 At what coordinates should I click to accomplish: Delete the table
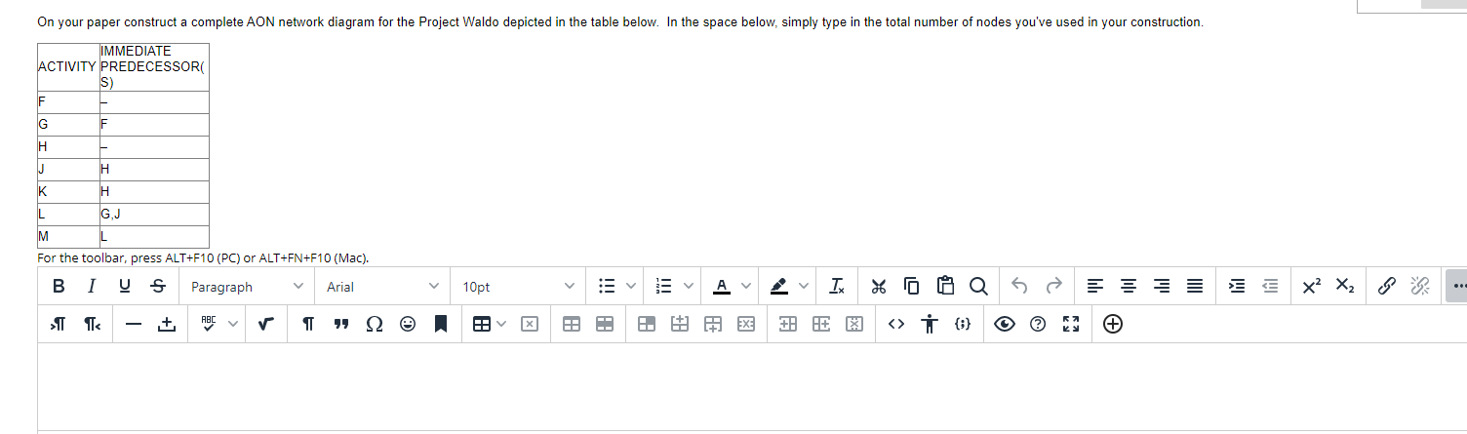(529, 326)
